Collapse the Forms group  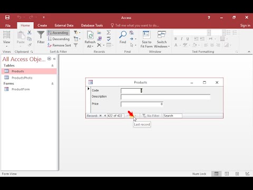(52, 84)
